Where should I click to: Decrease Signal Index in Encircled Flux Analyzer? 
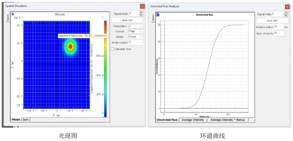[286, 15]
